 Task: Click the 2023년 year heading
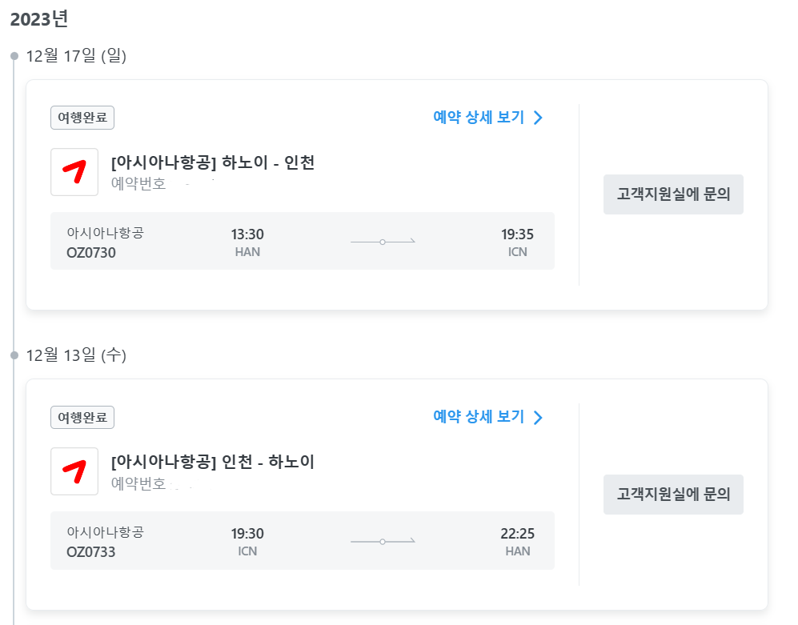(x=39, y=19)
